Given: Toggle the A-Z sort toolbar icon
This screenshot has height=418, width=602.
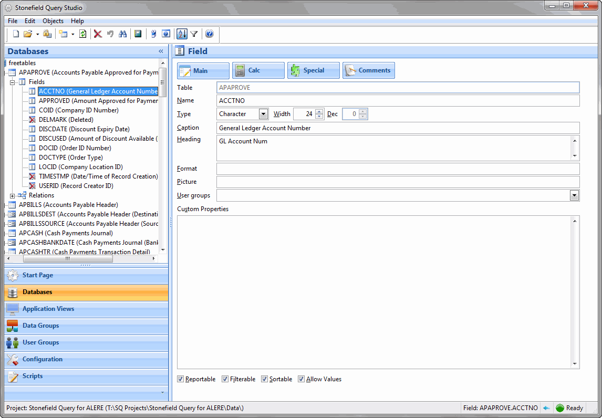Looking at the screenshot, I should (182, 34).
